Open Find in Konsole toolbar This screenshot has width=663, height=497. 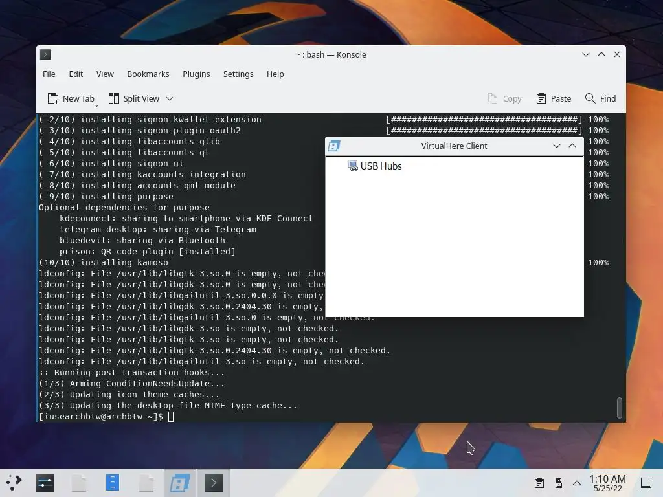pyautogui.click(x=600, y=98)
